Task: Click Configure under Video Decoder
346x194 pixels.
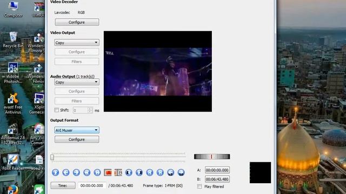Action: click(x=77, y=22)
